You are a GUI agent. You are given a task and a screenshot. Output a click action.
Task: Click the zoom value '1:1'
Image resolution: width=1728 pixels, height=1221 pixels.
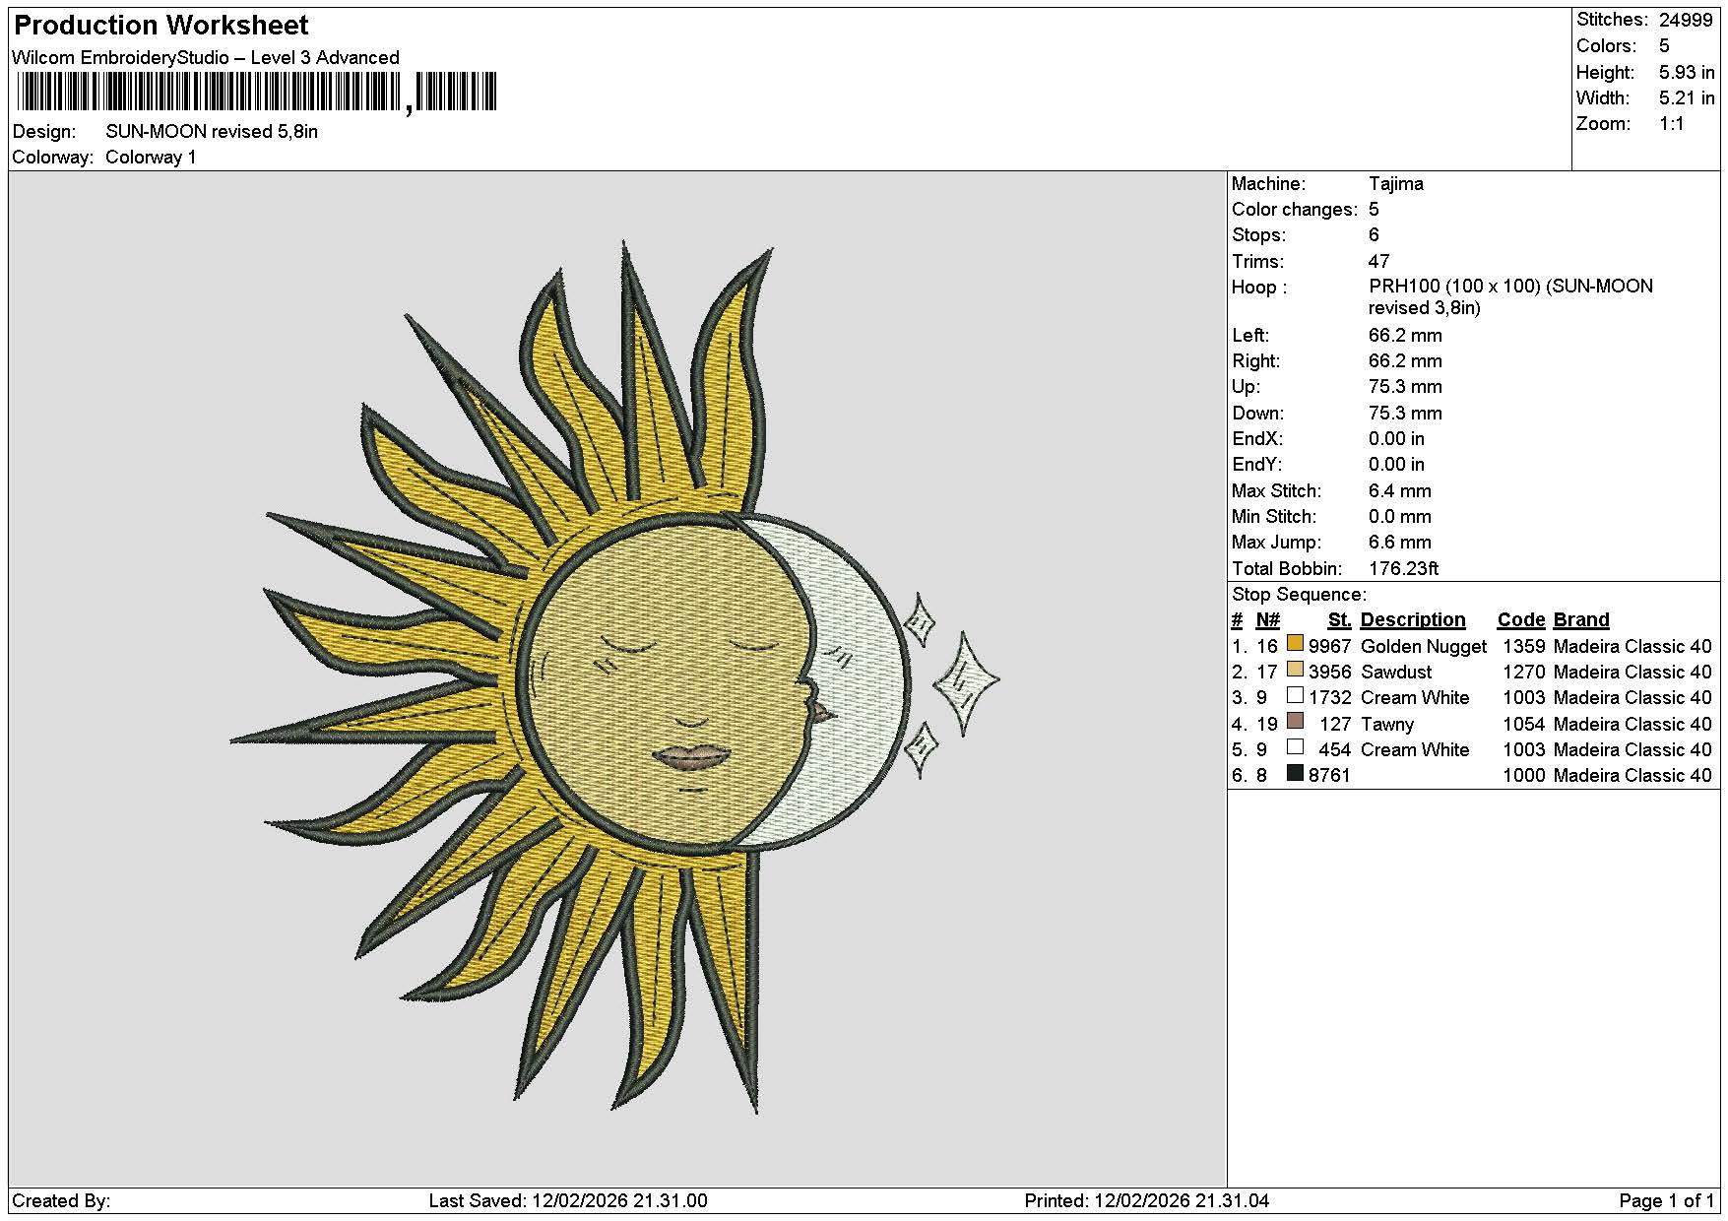point(1672,123)
